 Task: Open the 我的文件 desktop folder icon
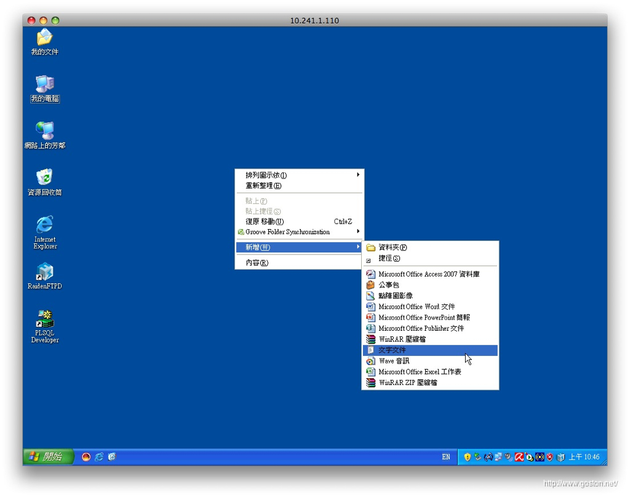pyautogui.click(x=44, y=42)
